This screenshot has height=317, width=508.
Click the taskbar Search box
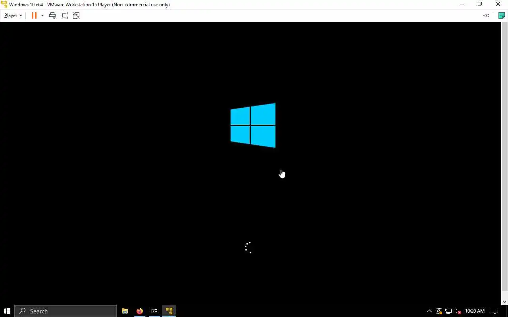pos(65,311)
